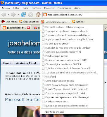Viewport: 107px width, 117px height.
Task: Open the Editar menu
Action: [16, 8]
